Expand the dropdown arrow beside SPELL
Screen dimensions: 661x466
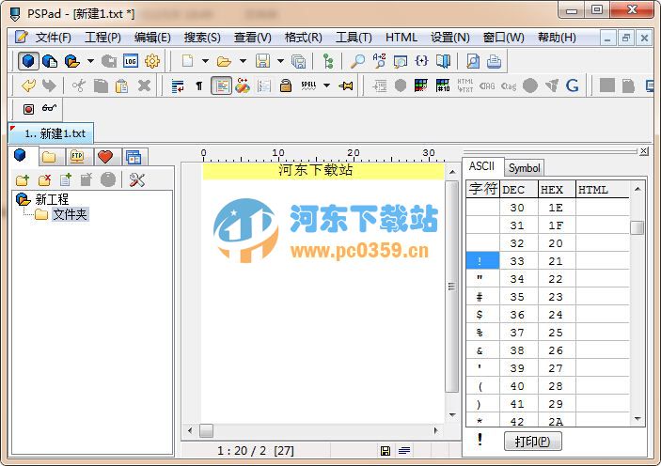point(326,85)
